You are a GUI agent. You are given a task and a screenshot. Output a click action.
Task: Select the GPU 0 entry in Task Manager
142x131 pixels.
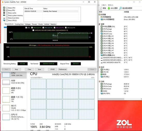14,117
